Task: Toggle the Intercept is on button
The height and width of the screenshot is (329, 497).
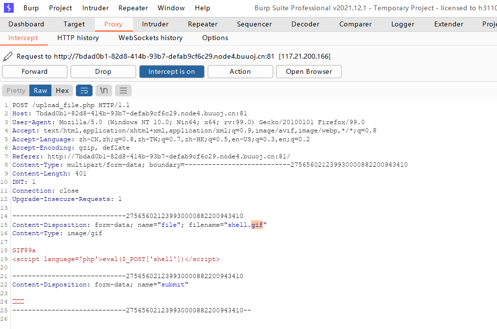Action: click(172, 71)
